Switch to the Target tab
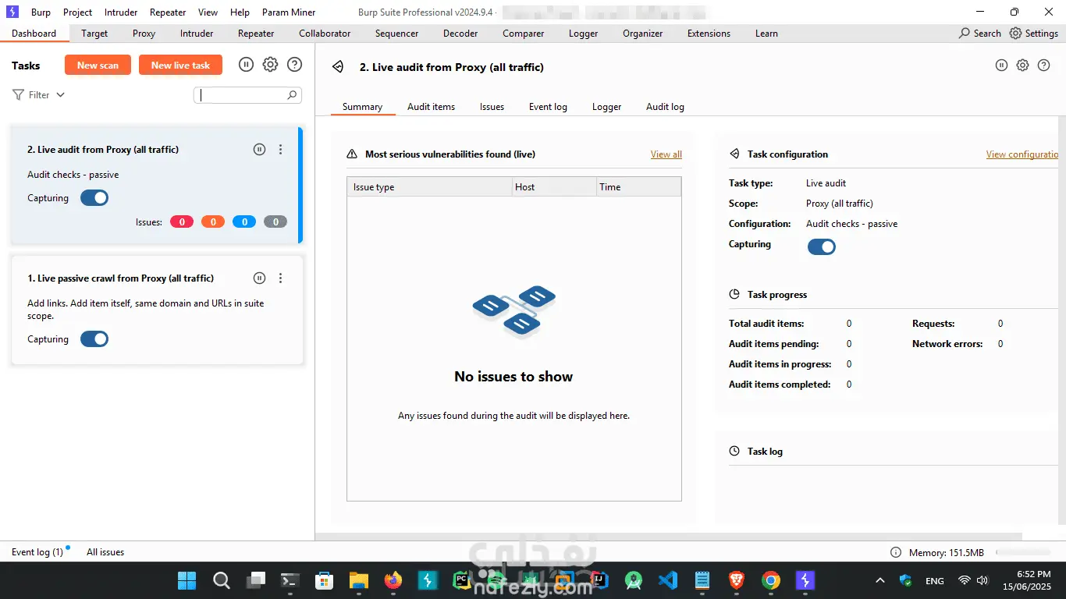1066x599 pixels. point(94,34)
